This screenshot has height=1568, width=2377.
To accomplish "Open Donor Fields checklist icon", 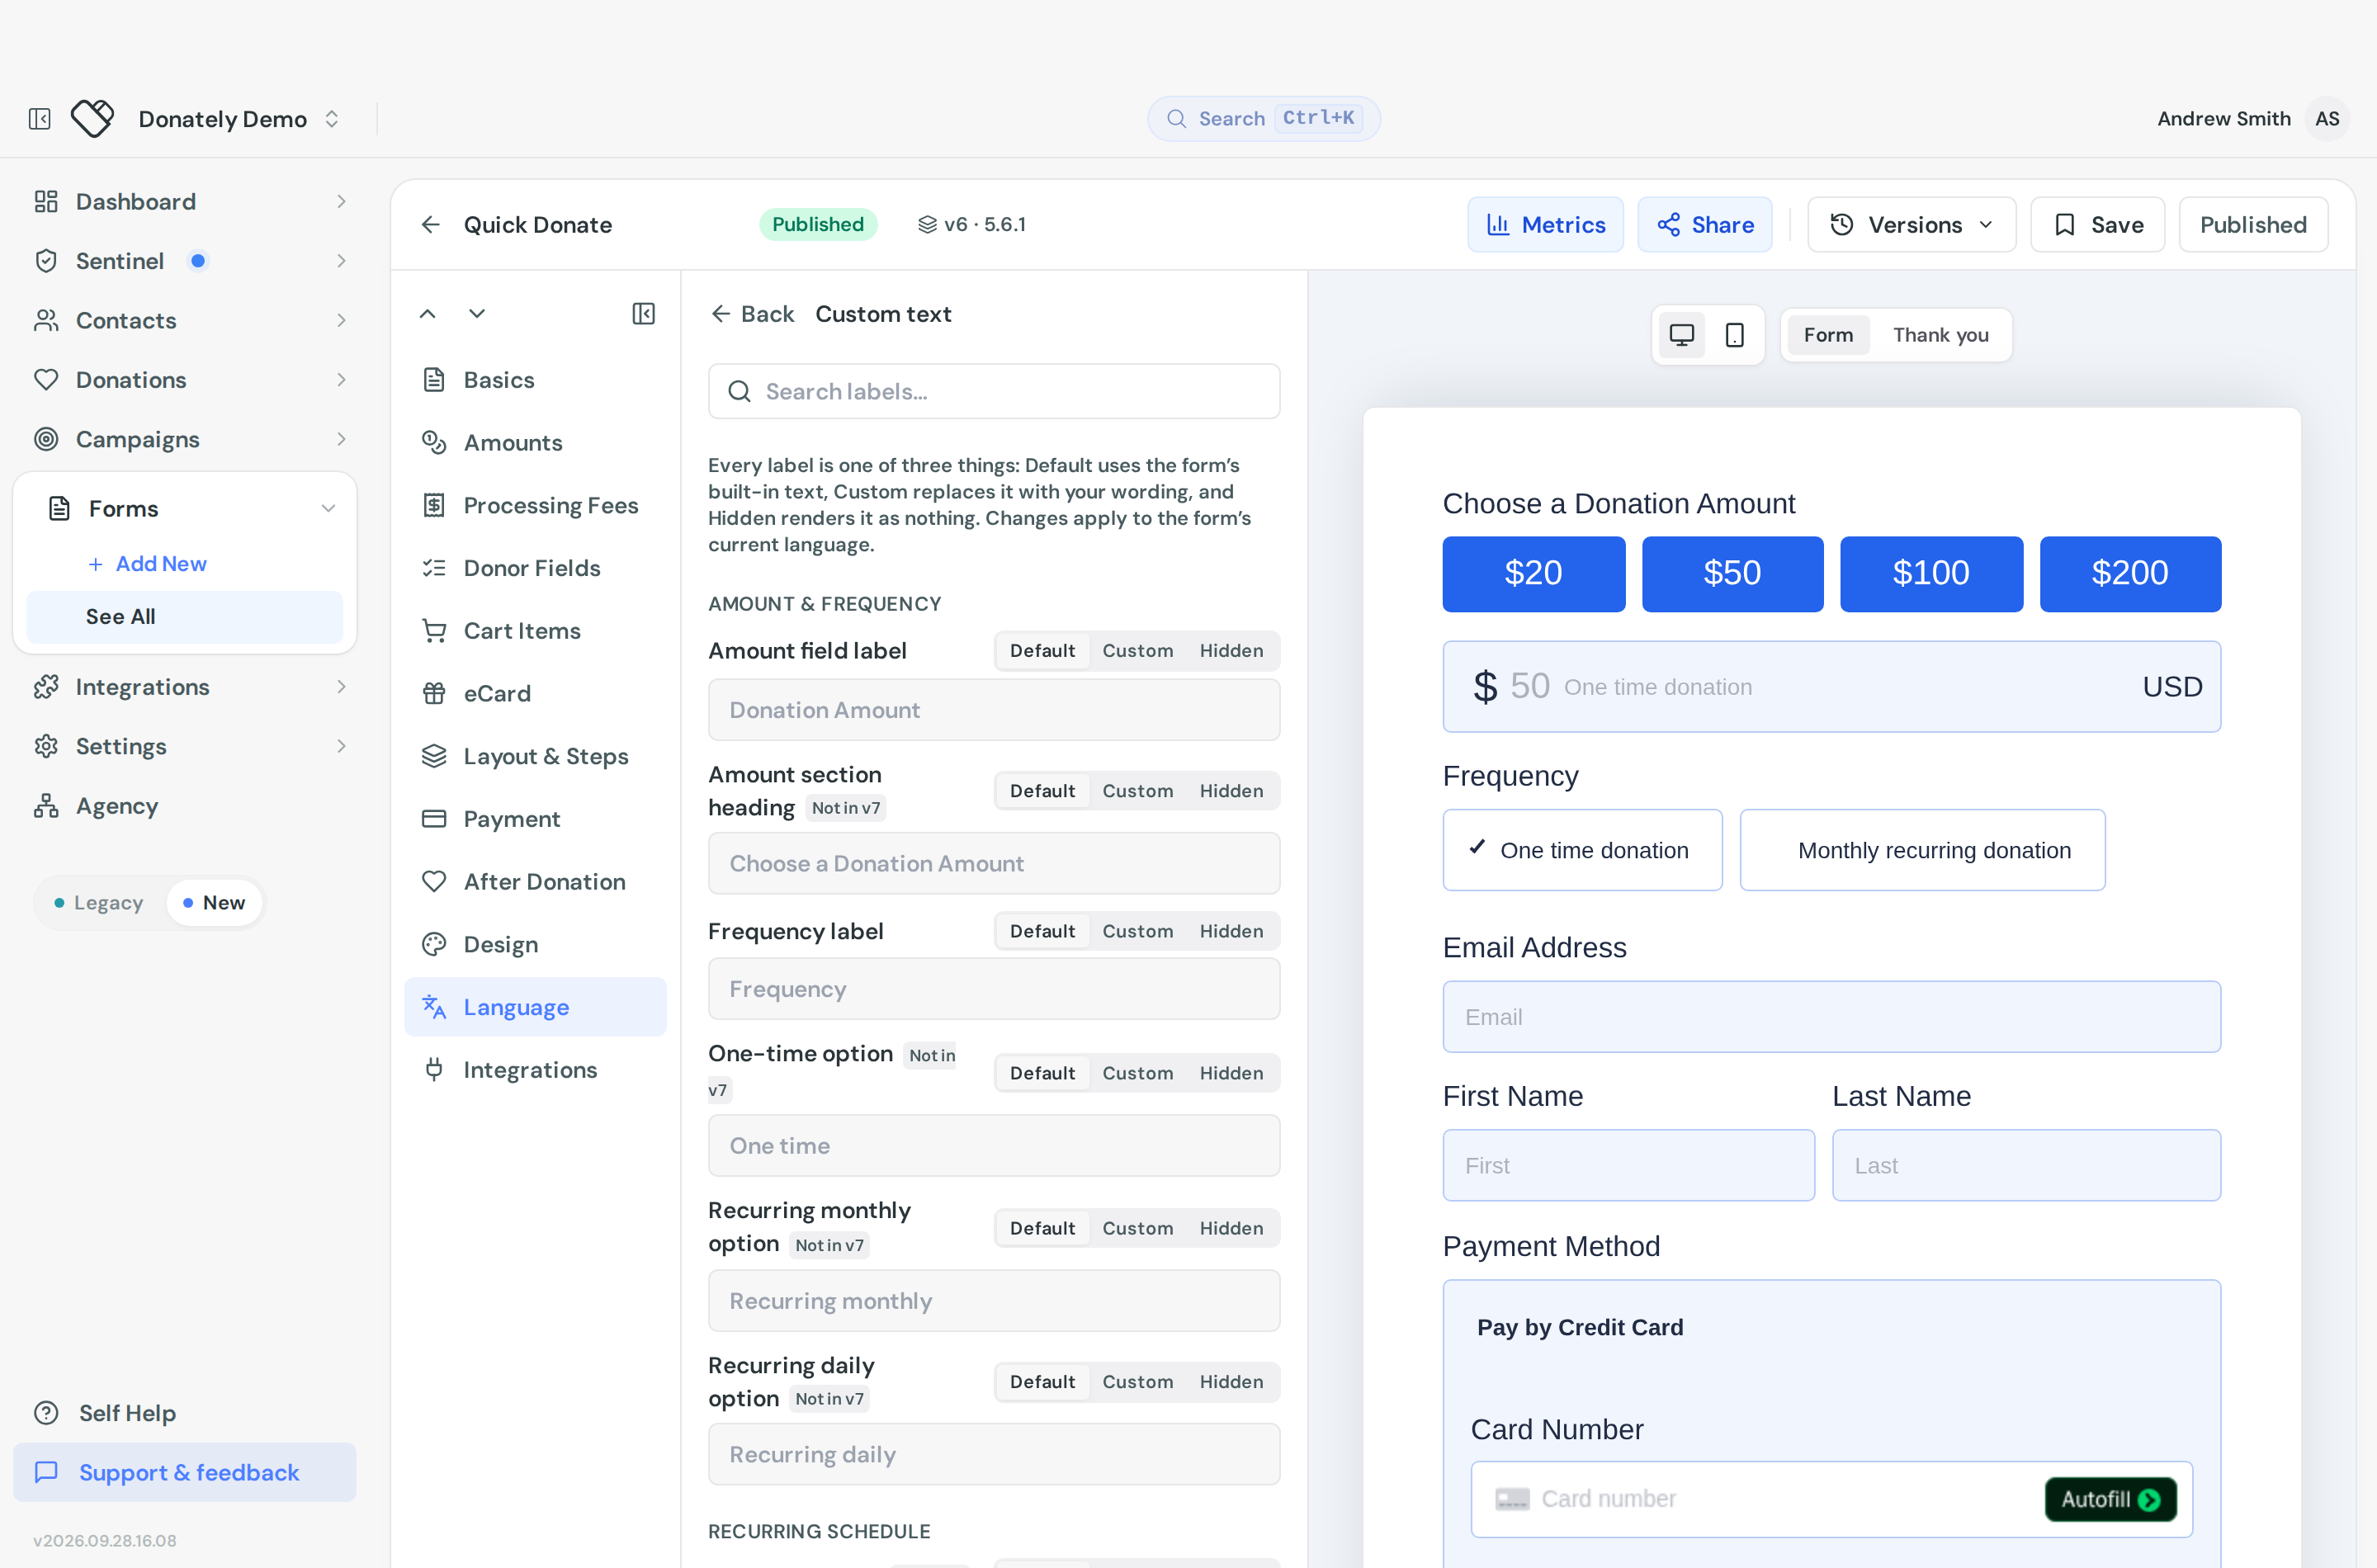I will point(434,568).
